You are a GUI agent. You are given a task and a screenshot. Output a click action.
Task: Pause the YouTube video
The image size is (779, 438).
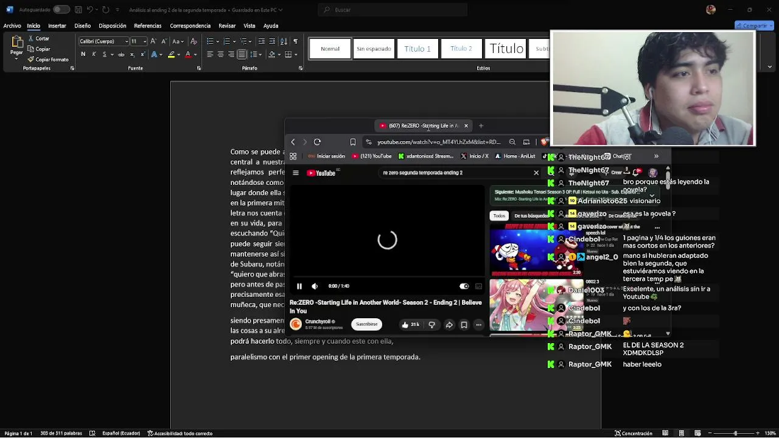tap(299, 286)
